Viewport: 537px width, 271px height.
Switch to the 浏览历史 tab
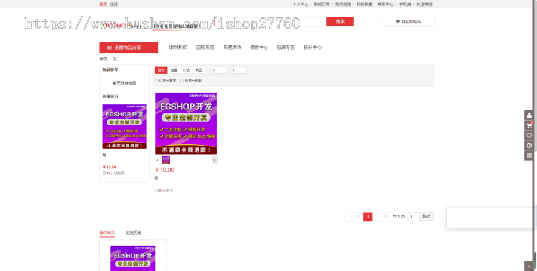coord(134,233)
